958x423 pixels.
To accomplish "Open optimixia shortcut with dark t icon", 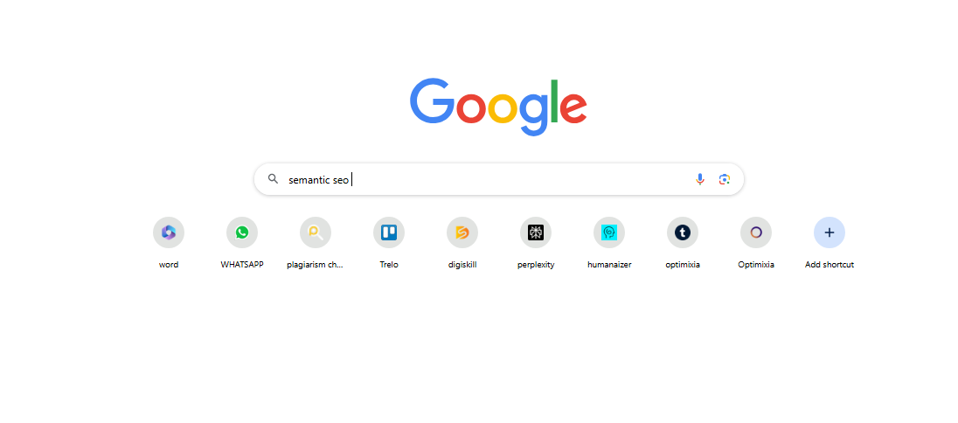I will pyautogui.click(x=683, y=232).
